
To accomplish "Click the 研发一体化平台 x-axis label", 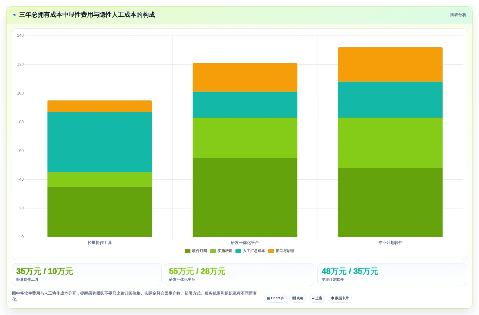I will 245,243.
